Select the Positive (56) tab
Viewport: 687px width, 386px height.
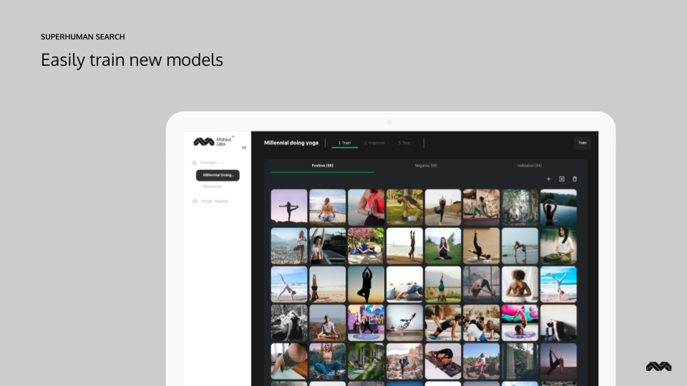click(322, 166)
